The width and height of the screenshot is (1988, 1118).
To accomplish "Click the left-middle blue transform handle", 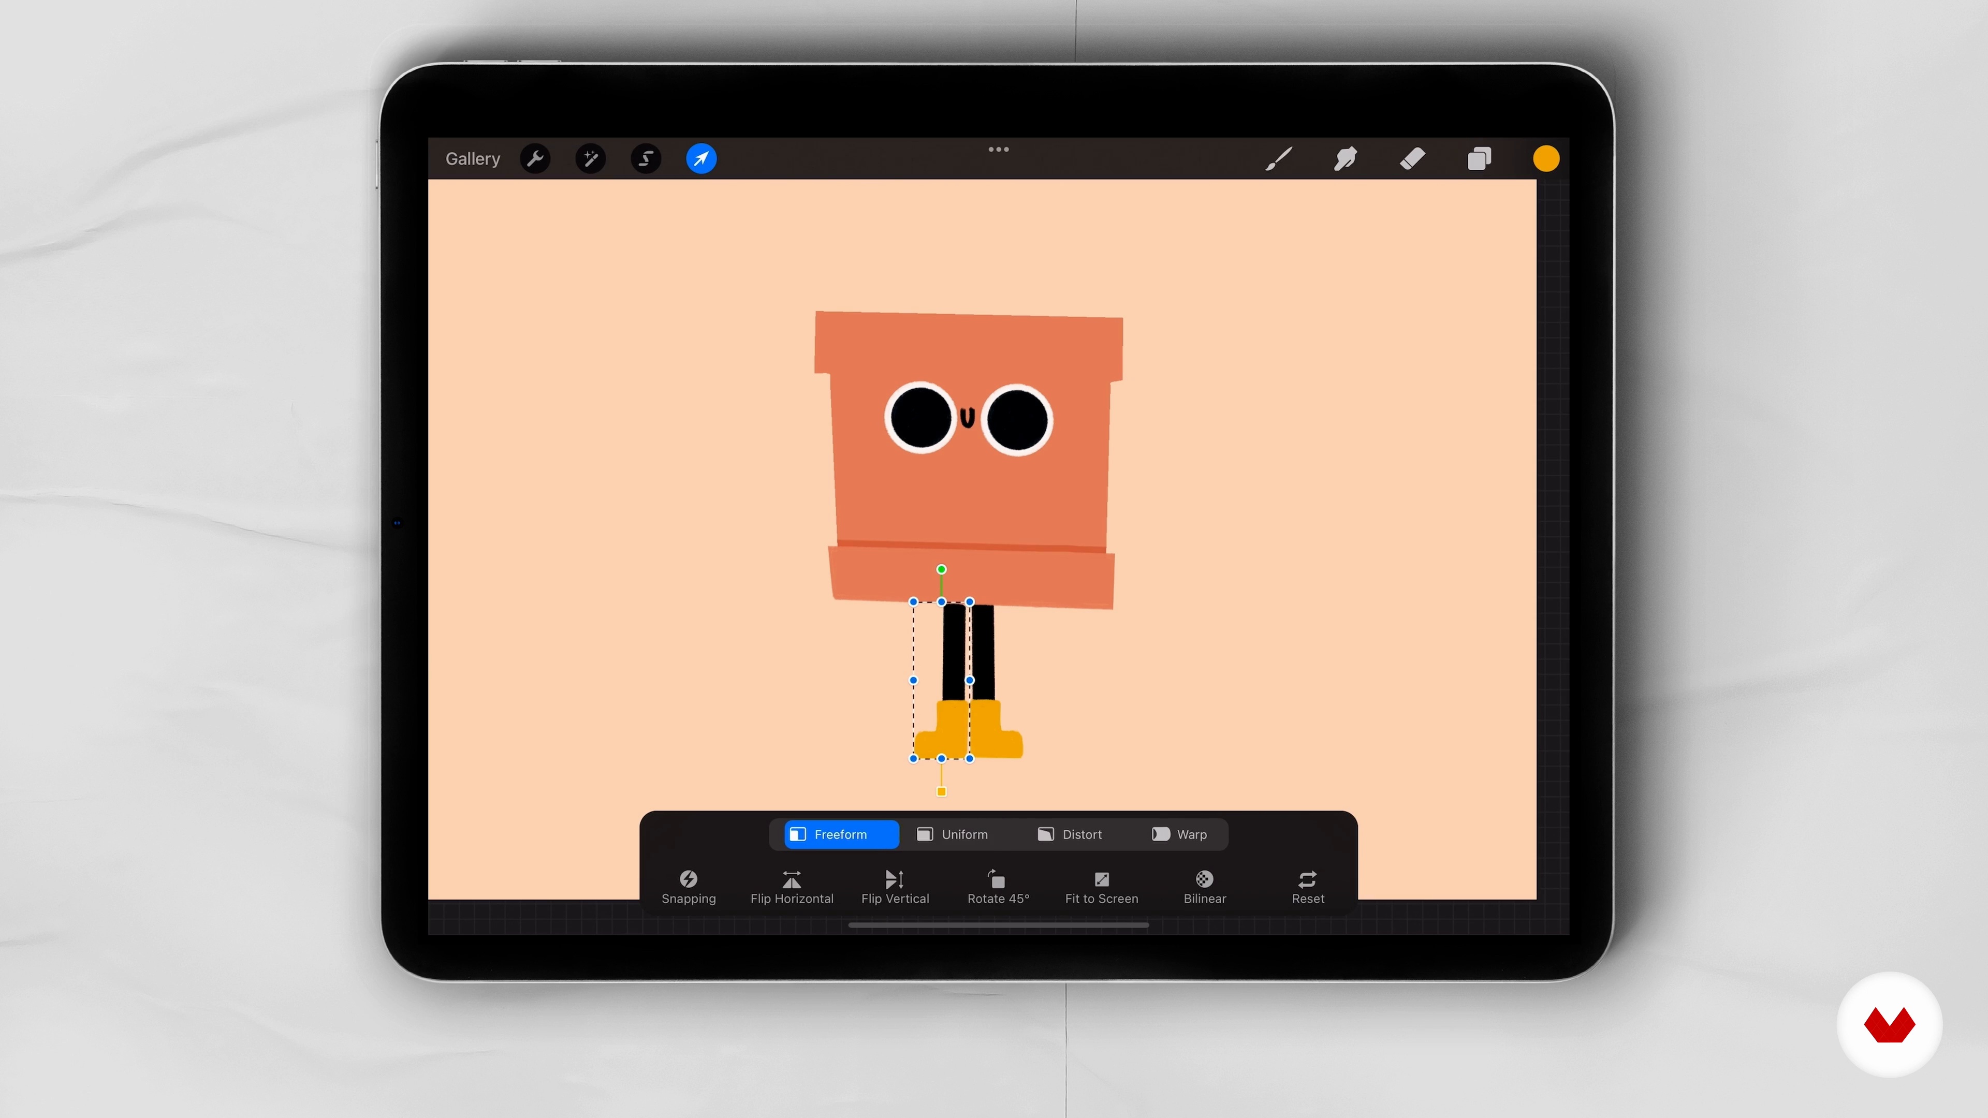I will click(914, 681).
